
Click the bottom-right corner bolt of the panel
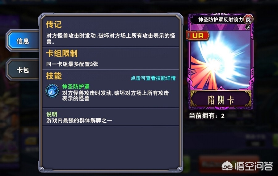click(180, 169)
